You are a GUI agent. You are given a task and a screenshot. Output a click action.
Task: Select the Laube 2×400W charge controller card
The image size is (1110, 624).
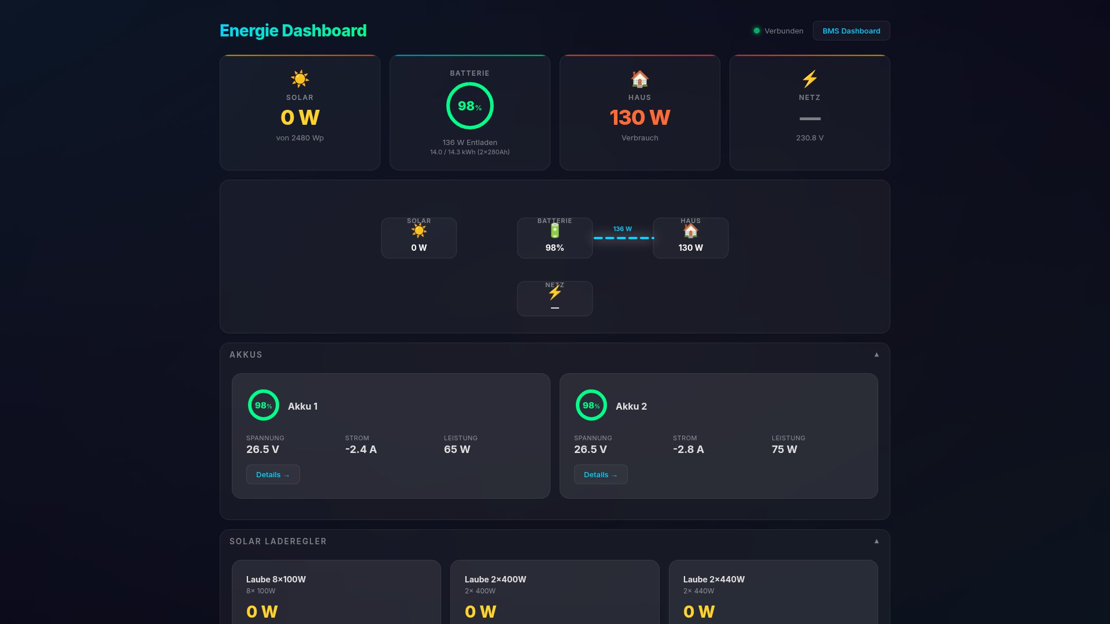[554, 592]
